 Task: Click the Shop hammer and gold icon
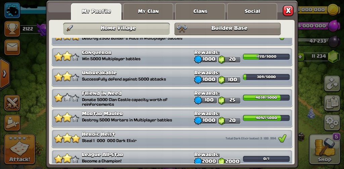(x=325, y=149)
